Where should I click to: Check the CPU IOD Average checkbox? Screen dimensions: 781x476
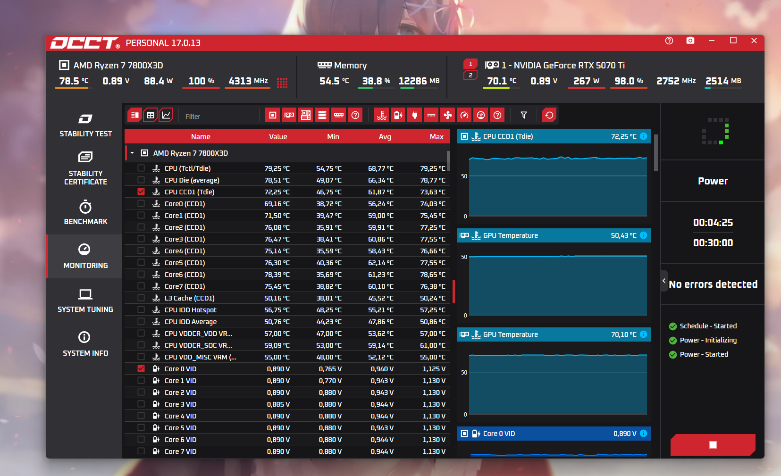[x=141, y=321]
